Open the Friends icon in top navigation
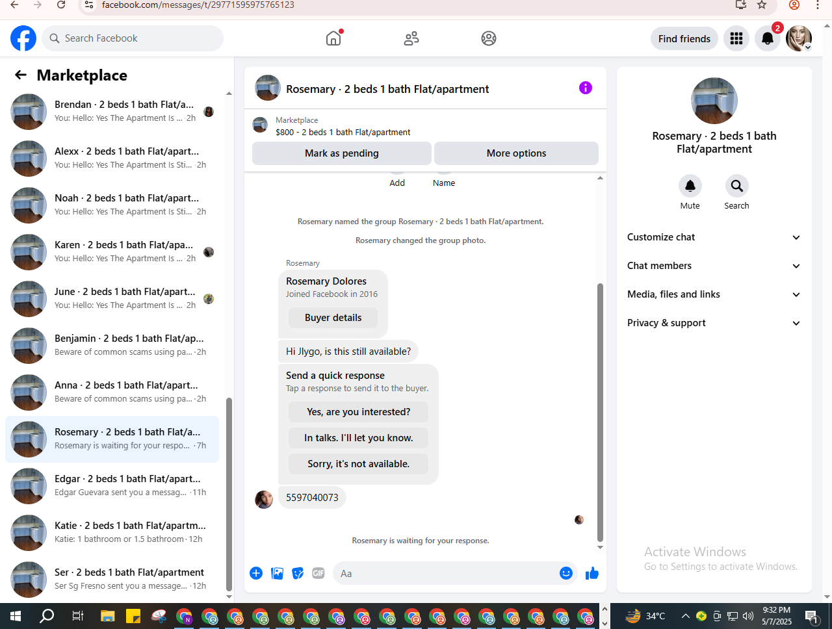 pos(411,38)
